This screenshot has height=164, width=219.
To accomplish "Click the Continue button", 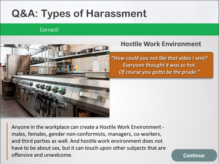I will point(194,155).
